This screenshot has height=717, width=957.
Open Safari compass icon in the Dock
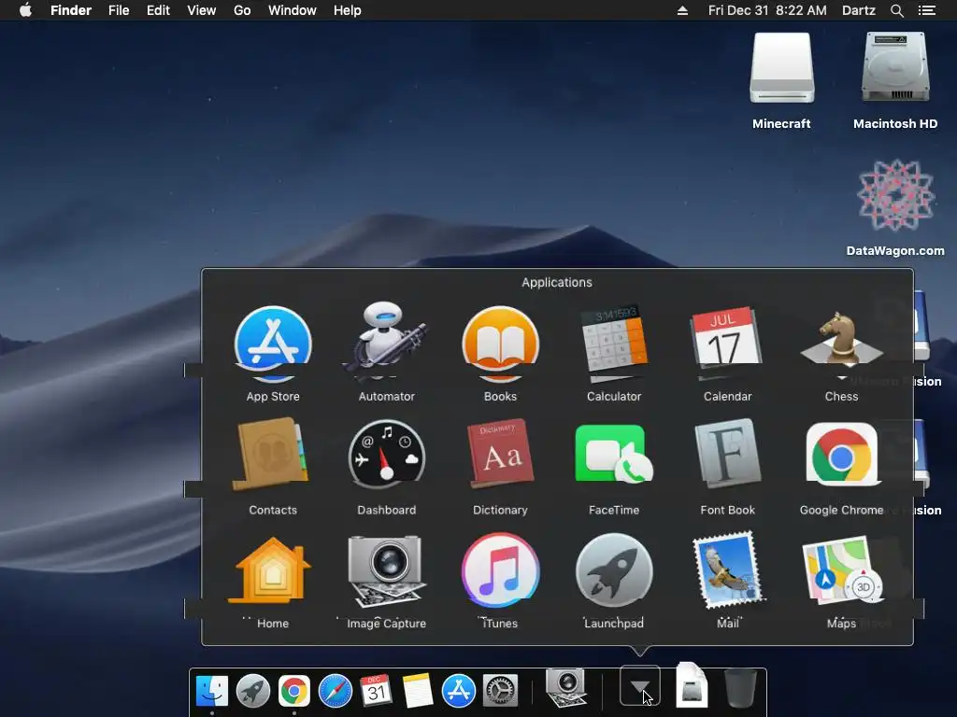click(336, 691)
